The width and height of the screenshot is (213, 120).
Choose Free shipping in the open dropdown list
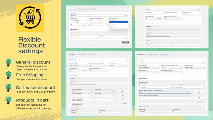pos(119,24)
